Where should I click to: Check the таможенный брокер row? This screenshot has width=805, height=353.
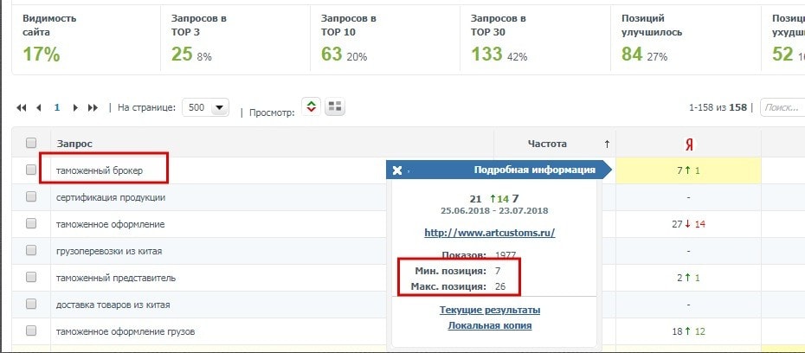31,170
